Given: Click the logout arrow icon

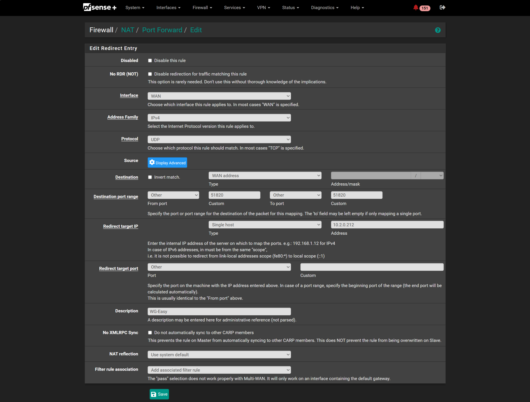Looking at the screenshot, I should [x=442, y=8].
